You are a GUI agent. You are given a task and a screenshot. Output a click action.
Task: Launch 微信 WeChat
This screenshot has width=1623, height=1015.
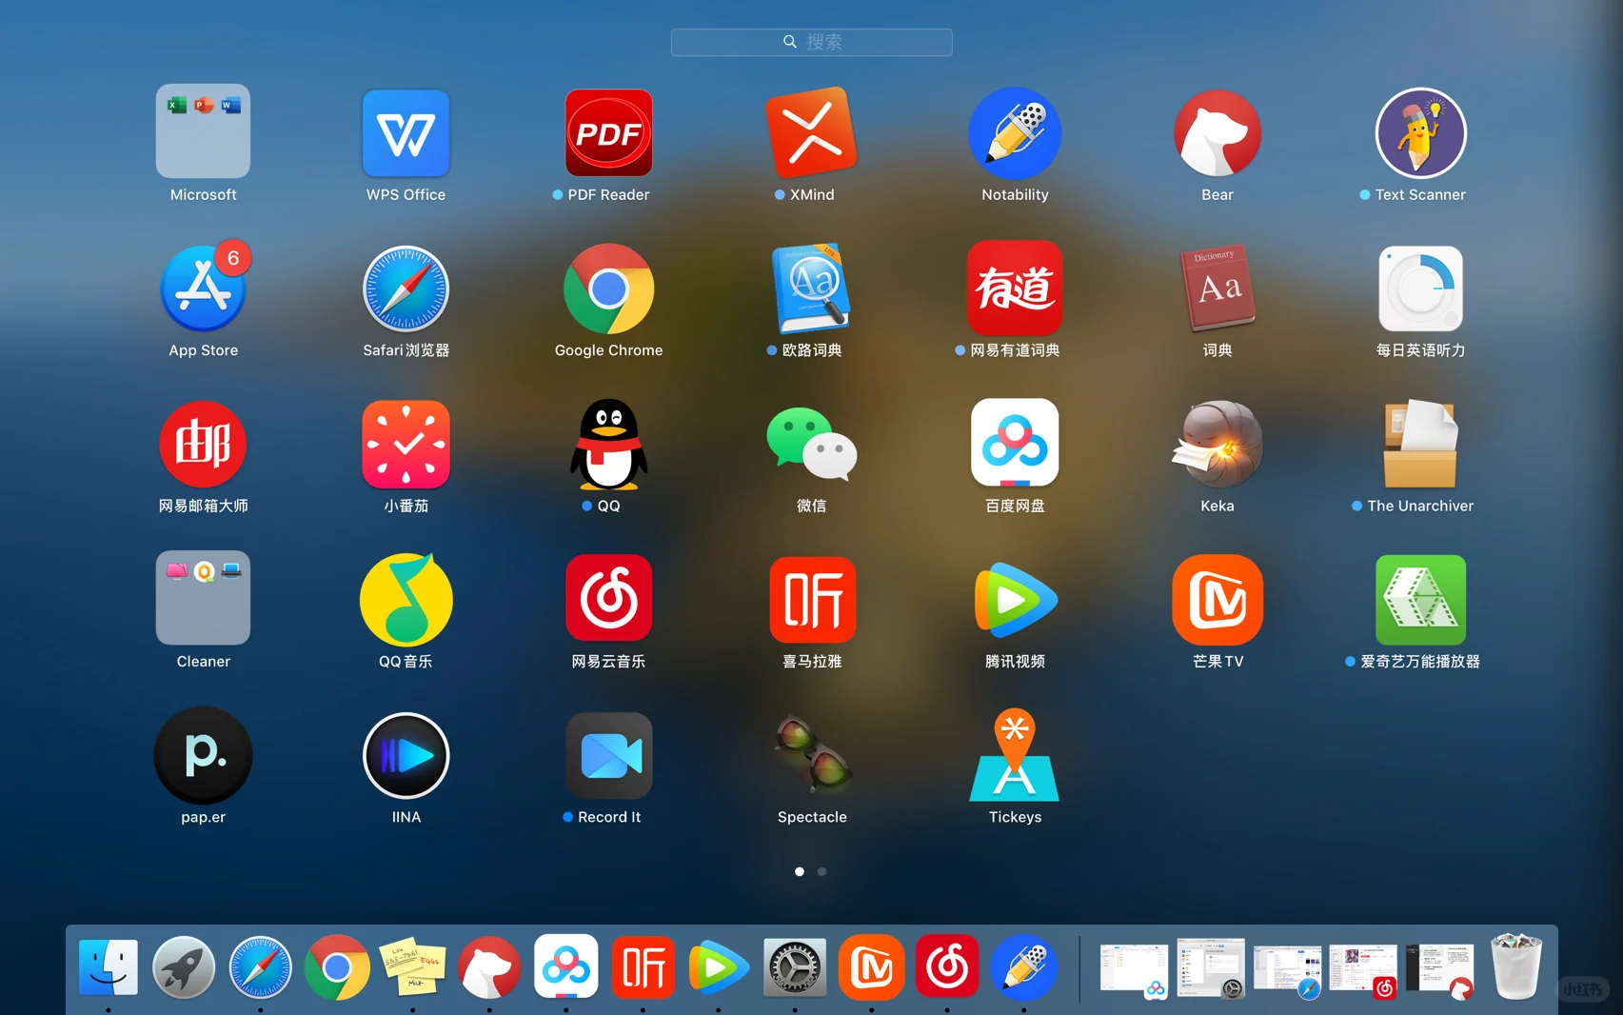tap(811, 444)
